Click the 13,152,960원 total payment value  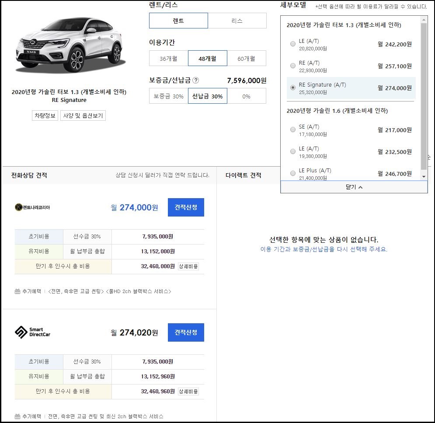point(158,376)
